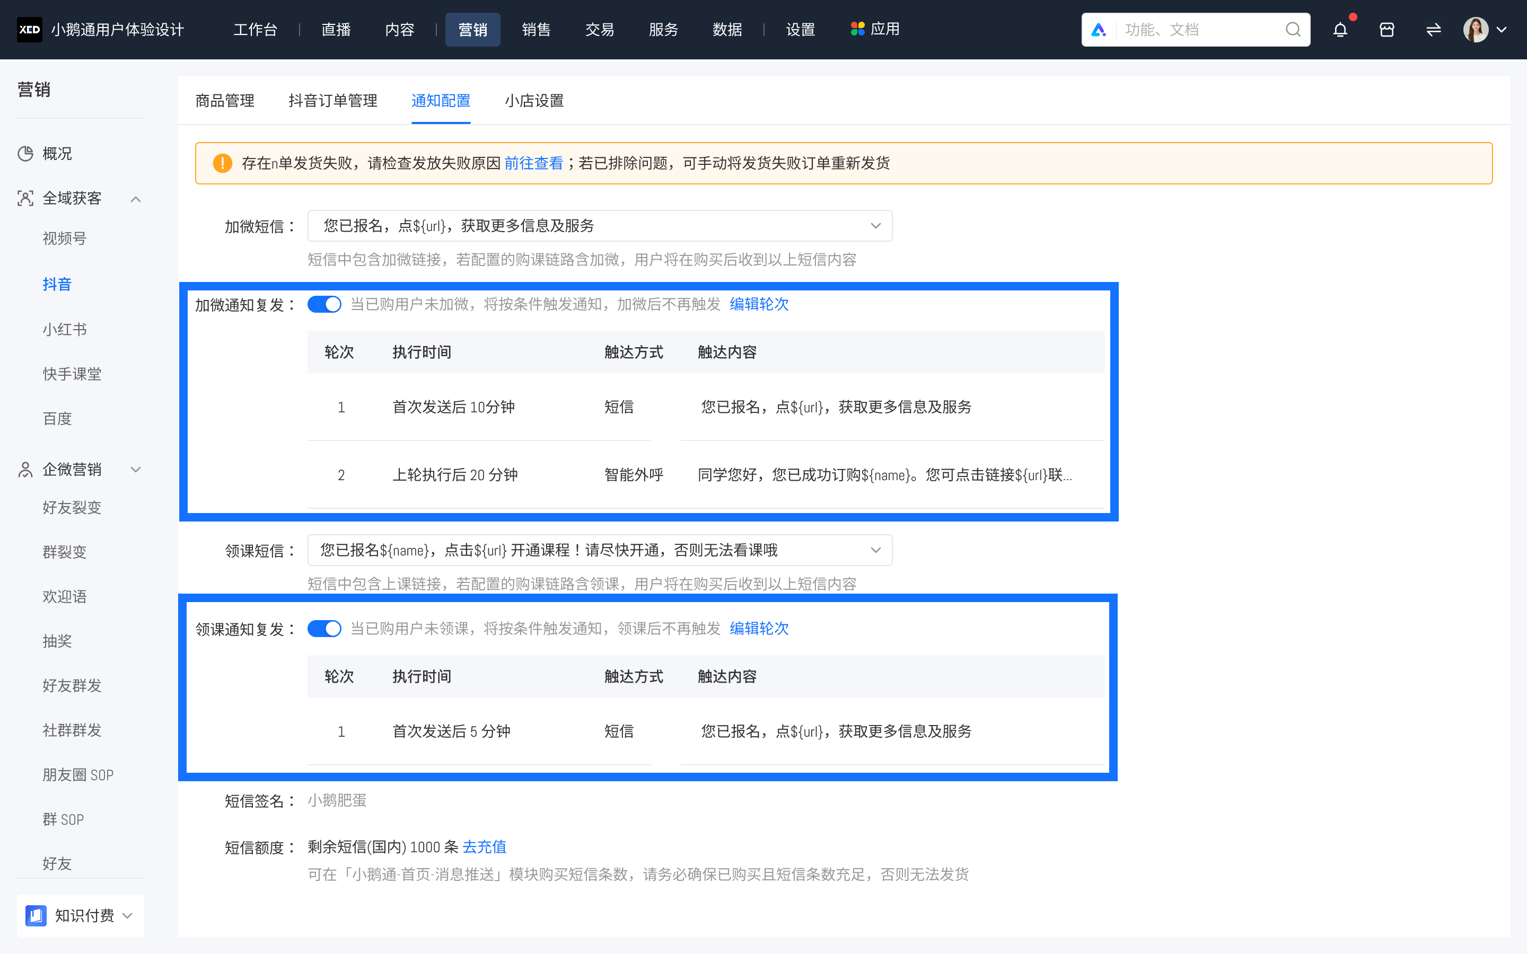Click the XED logo at top left

(x=30, y=29)
